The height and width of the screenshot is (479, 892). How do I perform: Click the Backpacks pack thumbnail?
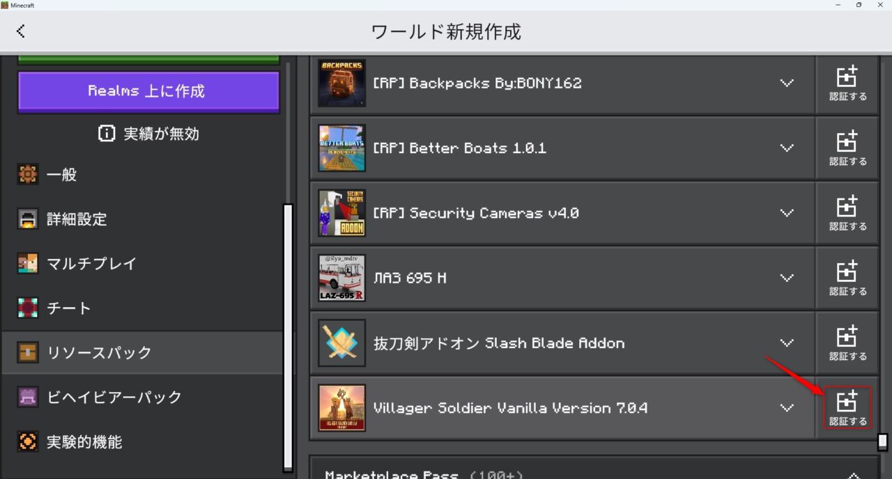click(x=341, y=84)
